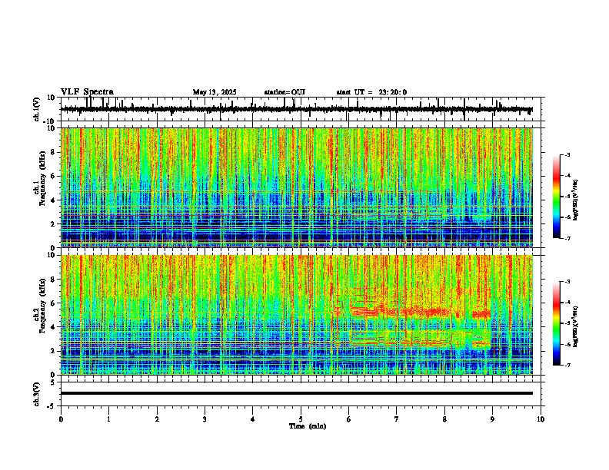Click the "2" kHz tick on ch.2 frequency axis
This screenshot has height=470, width=609.
[54, 351]
